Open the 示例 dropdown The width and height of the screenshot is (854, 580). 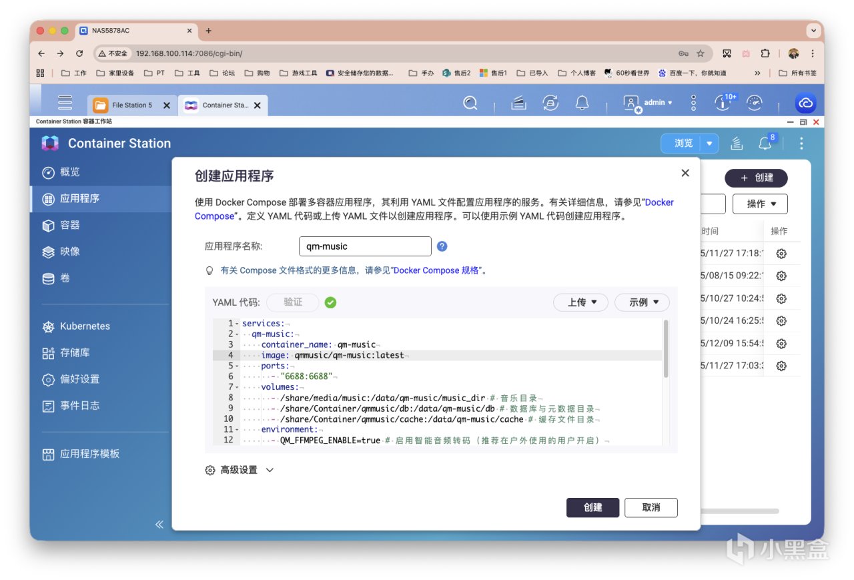642,302
